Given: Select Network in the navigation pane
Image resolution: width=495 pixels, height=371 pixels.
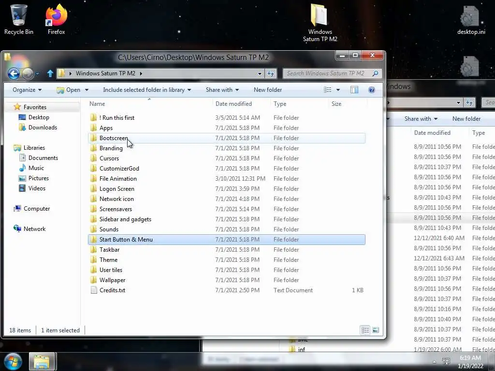Looking at the screenshot, I should [x=34, y=228].
